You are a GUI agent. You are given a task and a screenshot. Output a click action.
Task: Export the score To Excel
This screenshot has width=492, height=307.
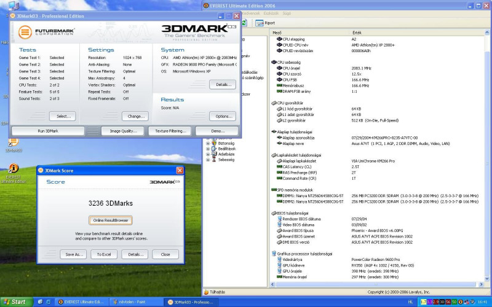[x=104, y=254]
